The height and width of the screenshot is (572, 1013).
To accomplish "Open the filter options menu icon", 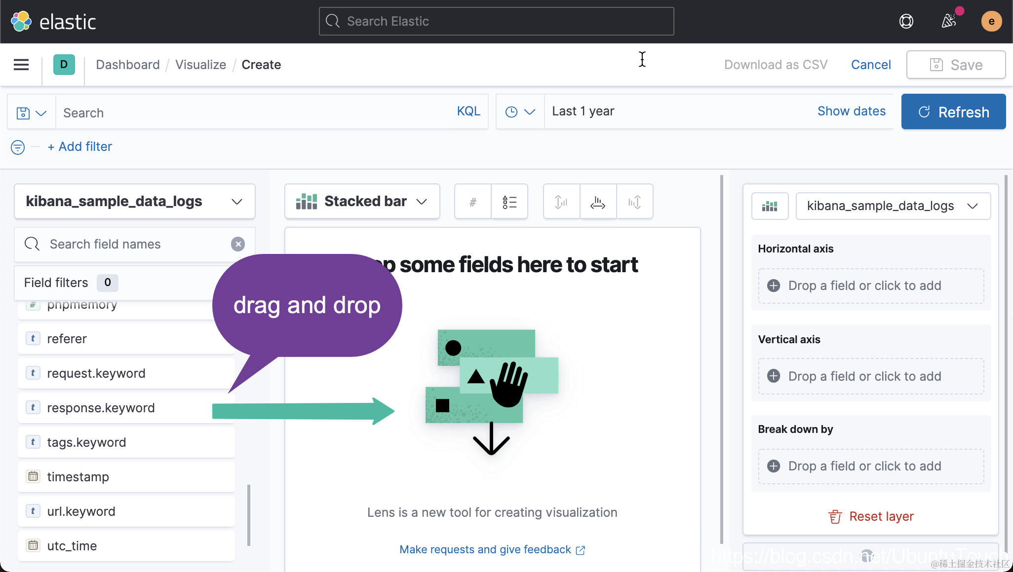I will point(18,147).
